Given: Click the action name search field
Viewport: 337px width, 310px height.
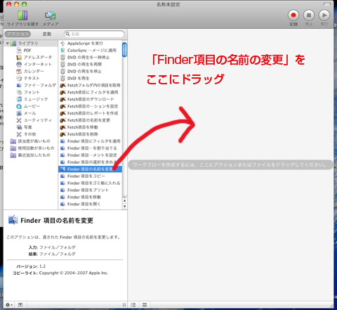Looking at the screenshot, I should click(94, 34).
